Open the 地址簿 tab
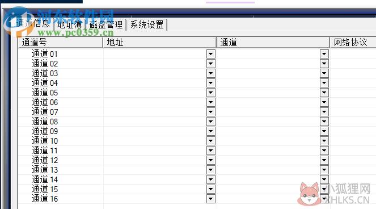 pos(70,25)
